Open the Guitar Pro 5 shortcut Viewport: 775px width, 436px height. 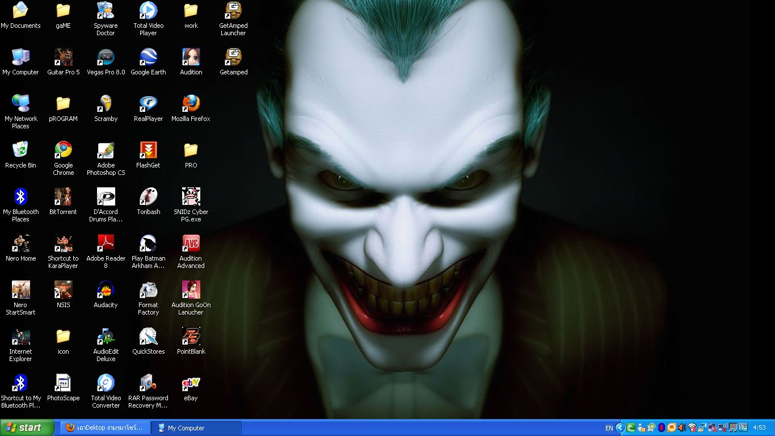pos(63,62)
